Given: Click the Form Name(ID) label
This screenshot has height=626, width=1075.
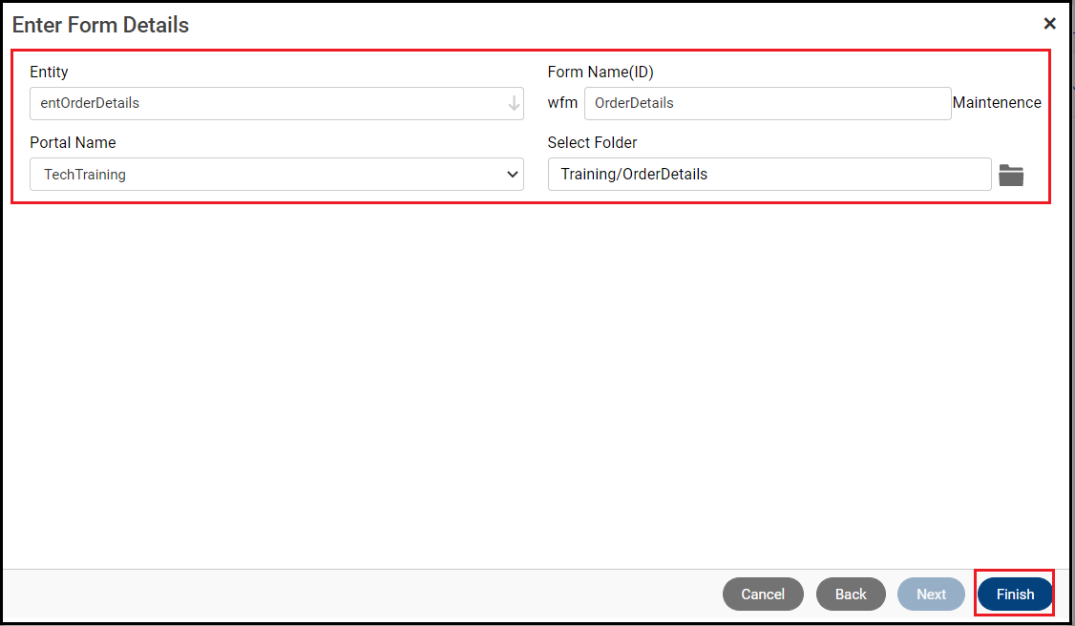Looking at the screenshot, I should pos(600,72).
